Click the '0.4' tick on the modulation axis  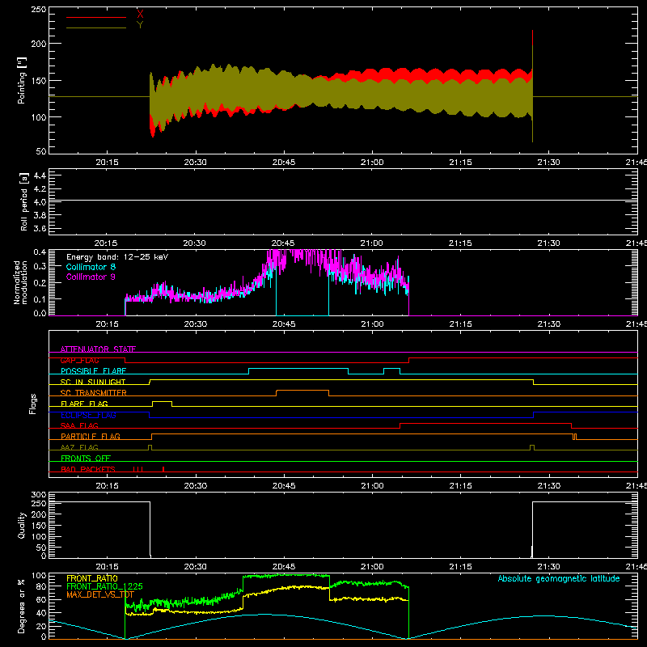pyautogui.click(x=40, y=252)
